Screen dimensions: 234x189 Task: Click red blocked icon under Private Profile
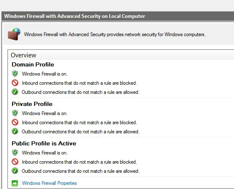pyautogui.click(x=15, y=122)
